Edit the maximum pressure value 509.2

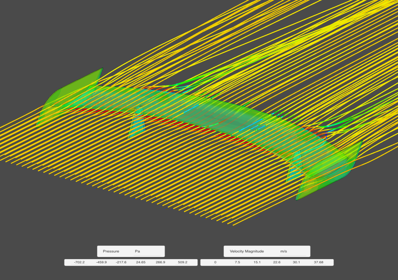pos(183,262)
